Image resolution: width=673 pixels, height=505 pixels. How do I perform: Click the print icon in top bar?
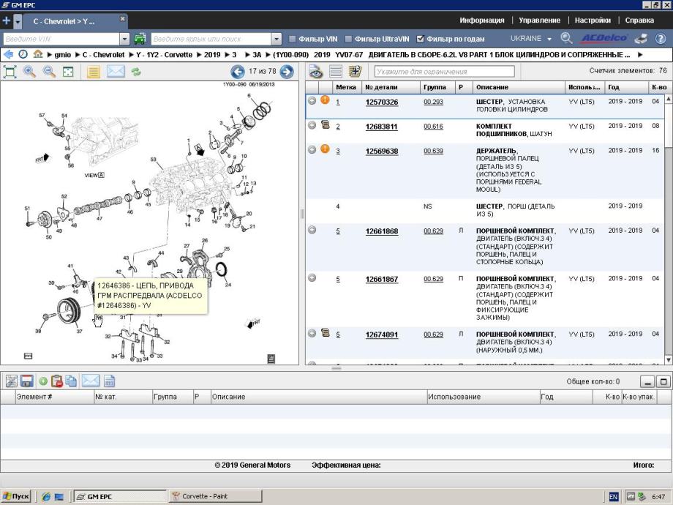point(641,39)
